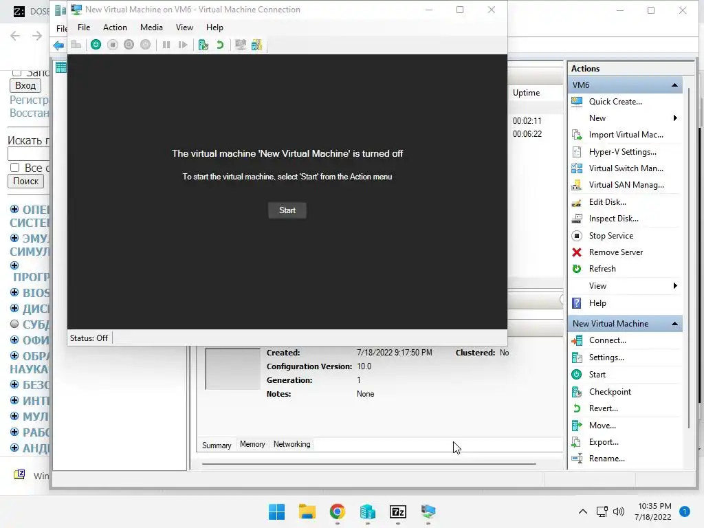Click the Save state icon in VM toolbar

[x=146, y=45]
